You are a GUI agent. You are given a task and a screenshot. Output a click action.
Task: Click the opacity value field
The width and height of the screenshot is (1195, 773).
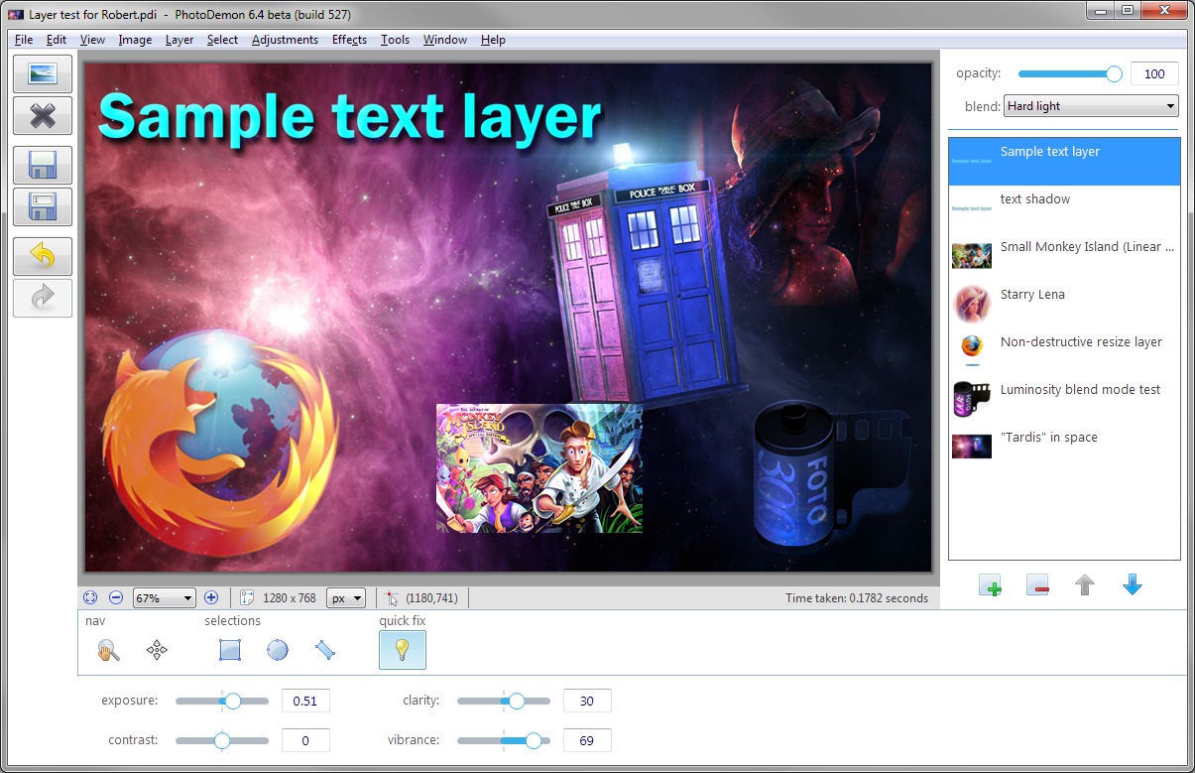coord(1154,73)
